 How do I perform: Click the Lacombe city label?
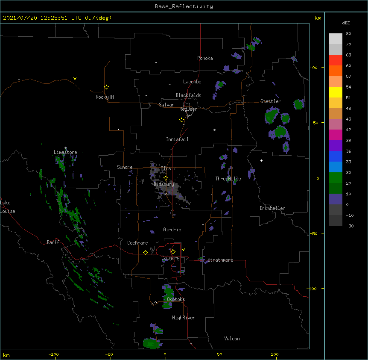click(x=192, y=82)
